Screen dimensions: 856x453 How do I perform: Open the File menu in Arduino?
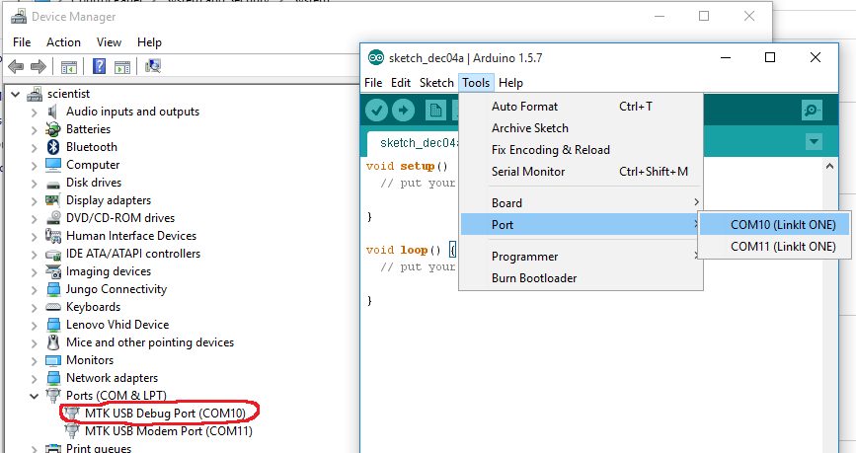click(x=373, y=83)
